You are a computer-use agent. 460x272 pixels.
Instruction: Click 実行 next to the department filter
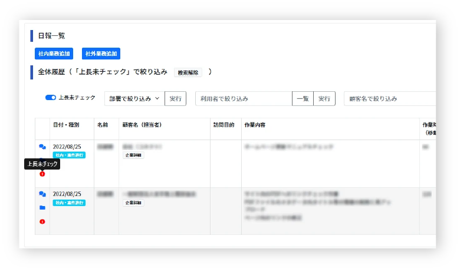click(x=175, y=99)
